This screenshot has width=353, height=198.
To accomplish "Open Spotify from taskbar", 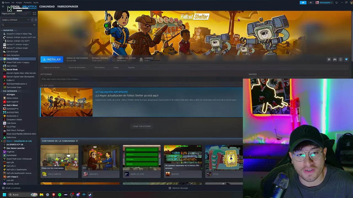I will (60, 195).
